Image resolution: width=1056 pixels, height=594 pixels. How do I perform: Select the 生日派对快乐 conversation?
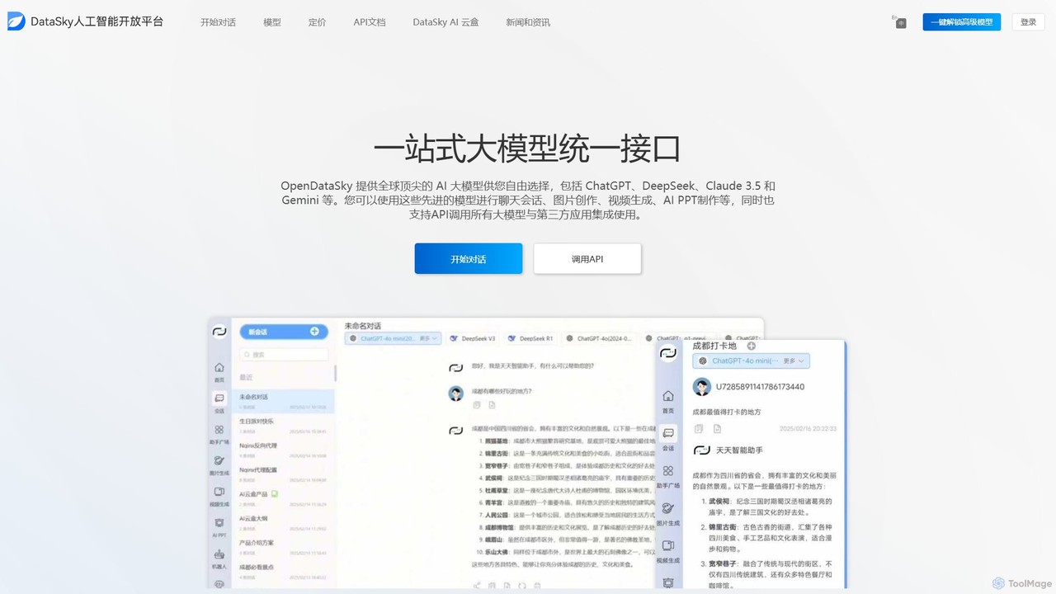283,425
